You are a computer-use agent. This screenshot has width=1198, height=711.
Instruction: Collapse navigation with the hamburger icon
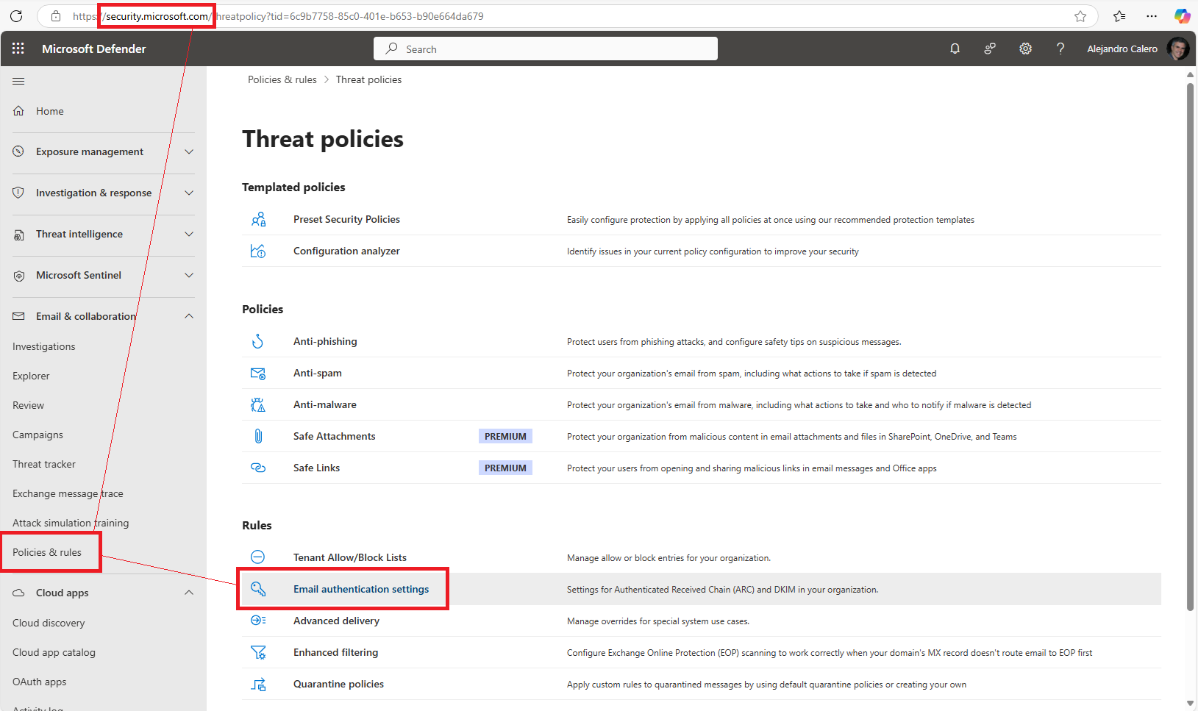[x=18, y=81]
